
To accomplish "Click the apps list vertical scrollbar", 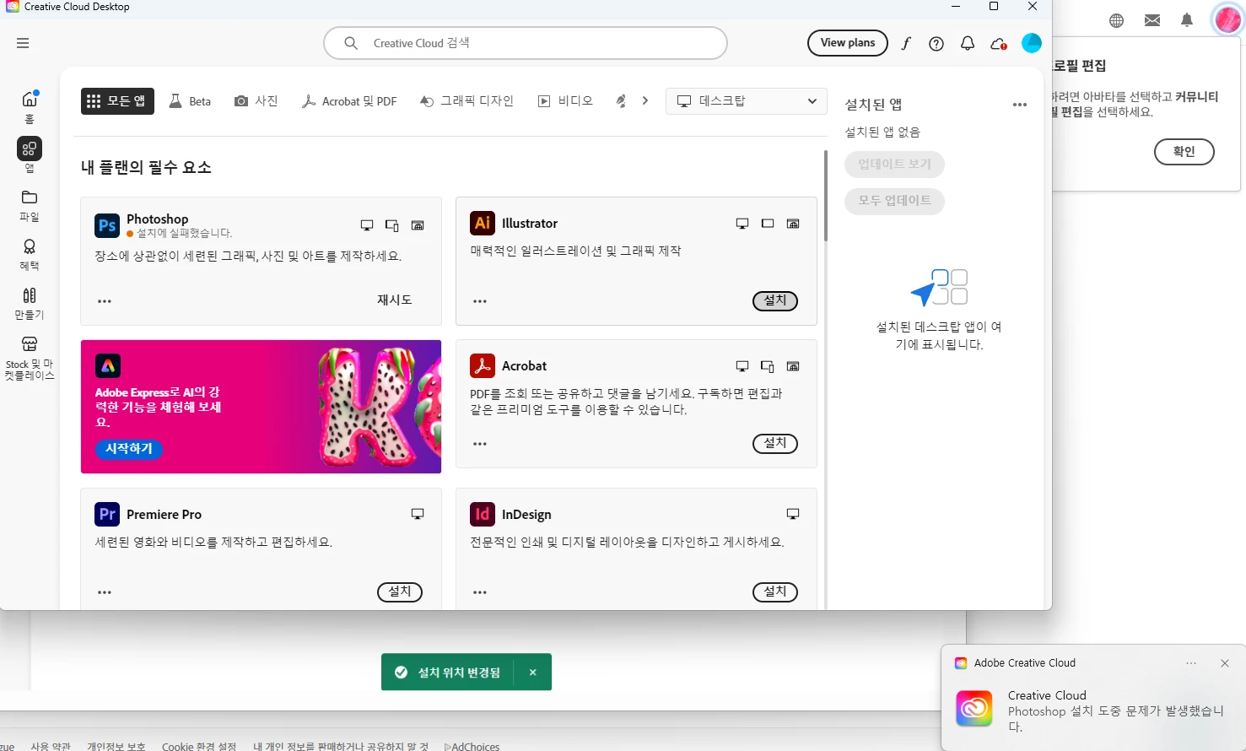I will click(826, 196).
